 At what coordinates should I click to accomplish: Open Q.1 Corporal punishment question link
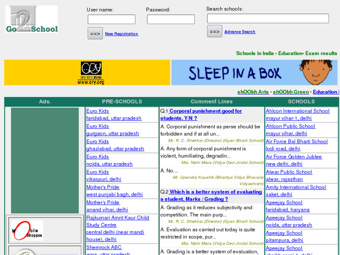click(201, 115)
